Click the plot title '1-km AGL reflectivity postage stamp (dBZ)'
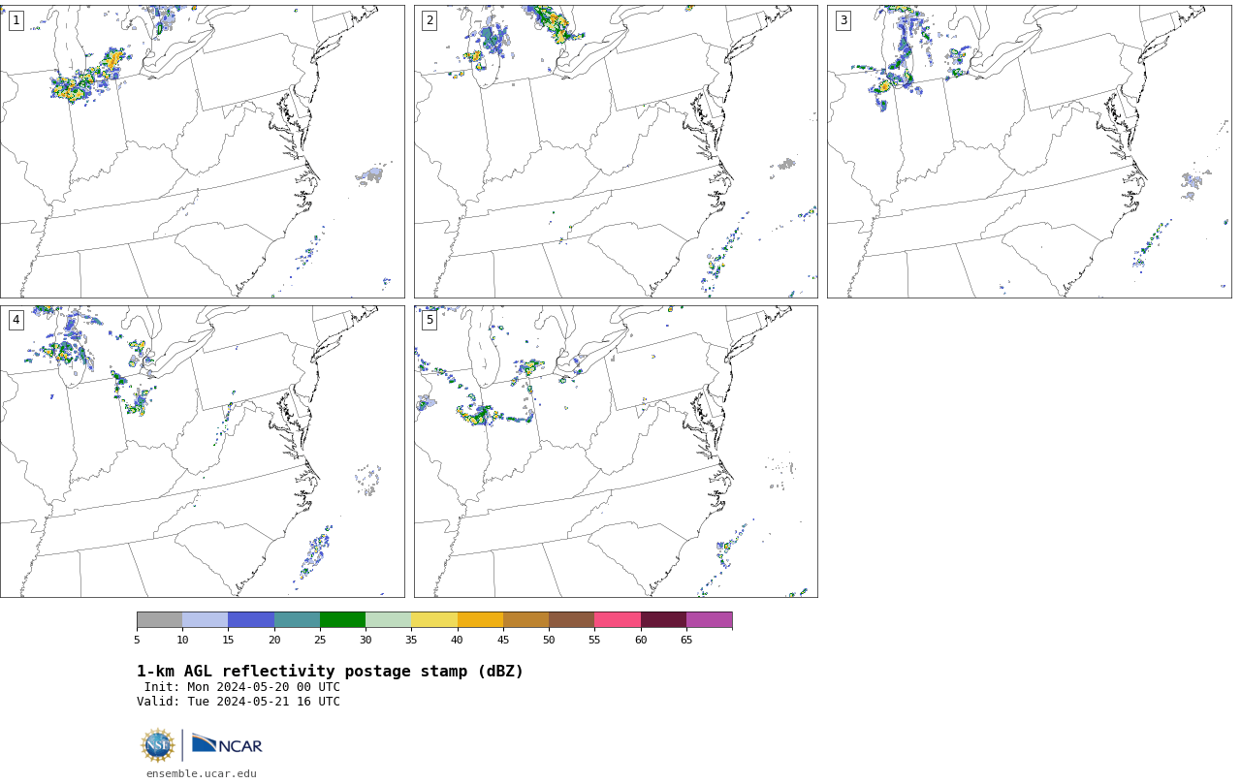Viewport: 1241px width, 784px height. tap(330, 672)
